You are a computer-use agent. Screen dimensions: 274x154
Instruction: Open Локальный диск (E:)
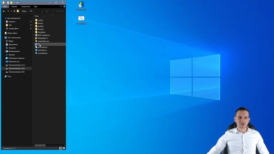coord(17,72)
